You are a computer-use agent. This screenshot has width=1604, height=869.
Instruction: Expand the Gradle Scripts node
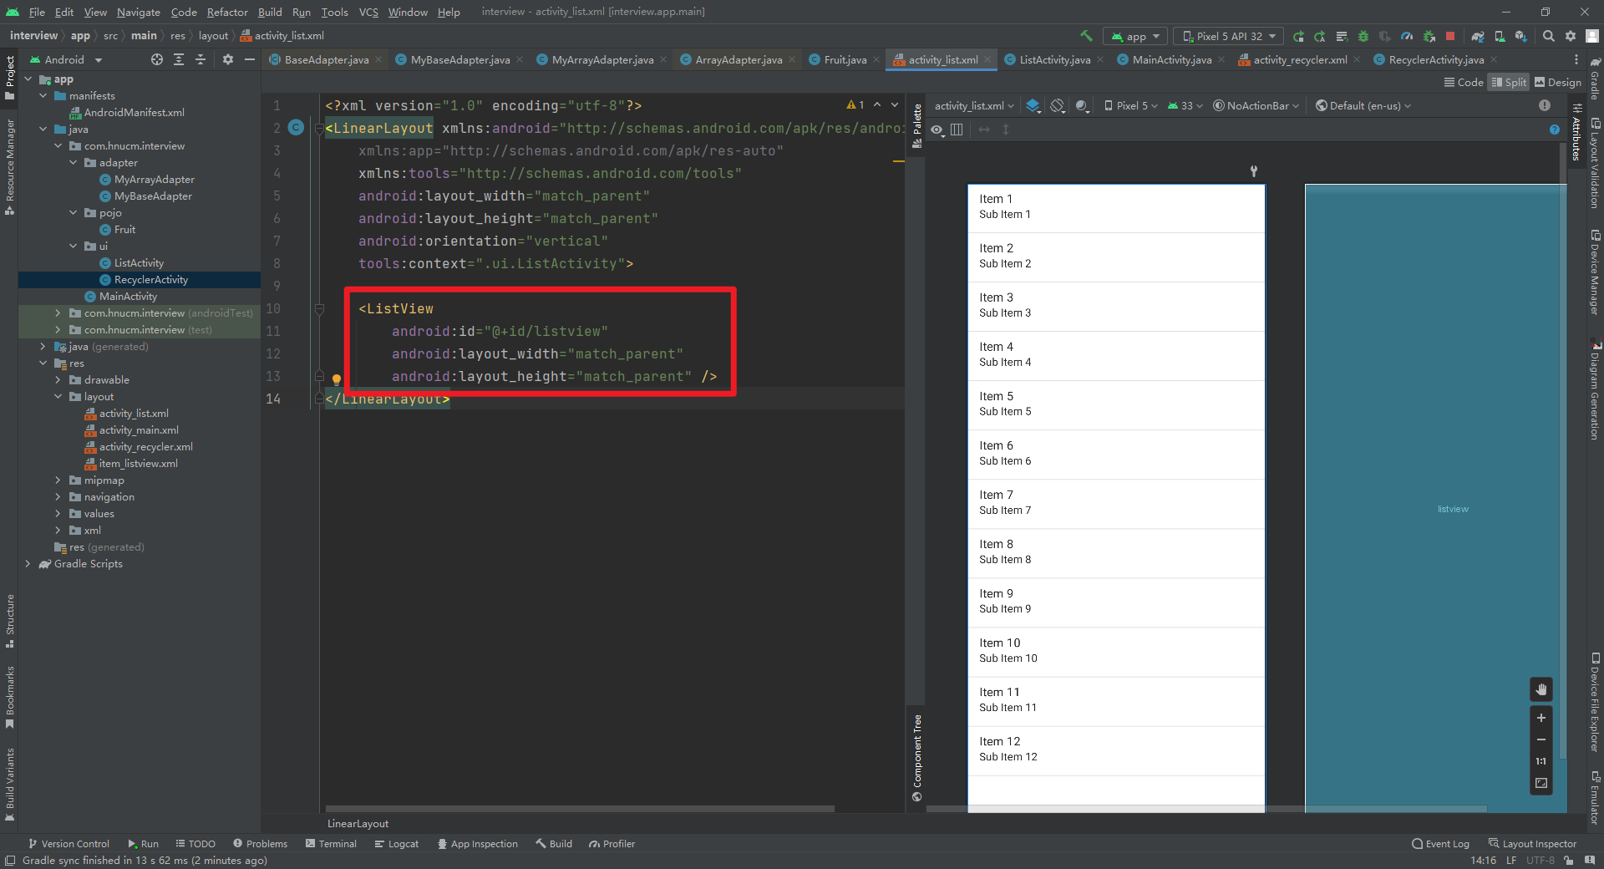28,564
